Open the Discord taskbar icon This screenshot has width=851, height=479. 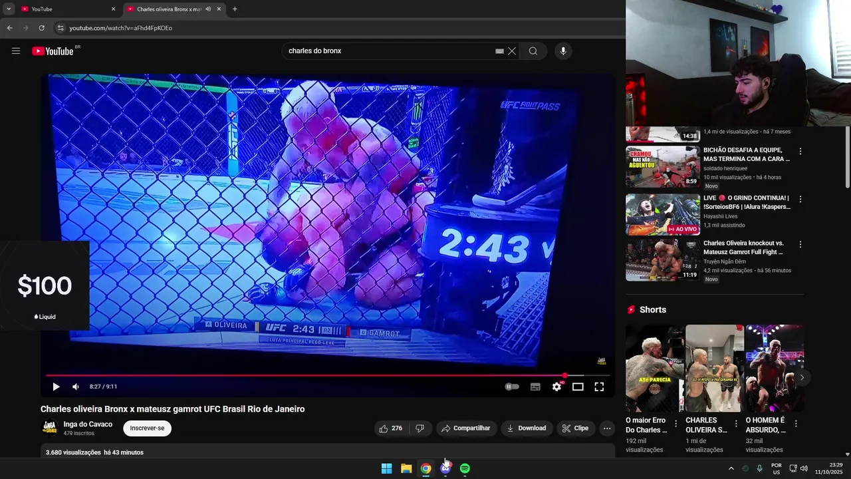click(445, 468)
